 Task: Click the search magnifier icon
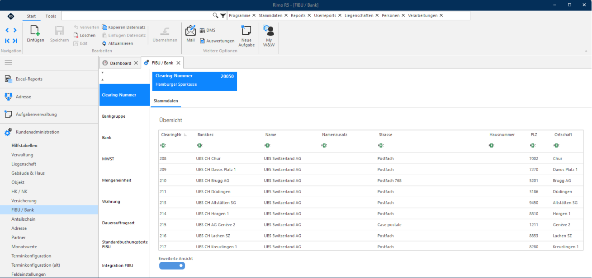point(215,15)
